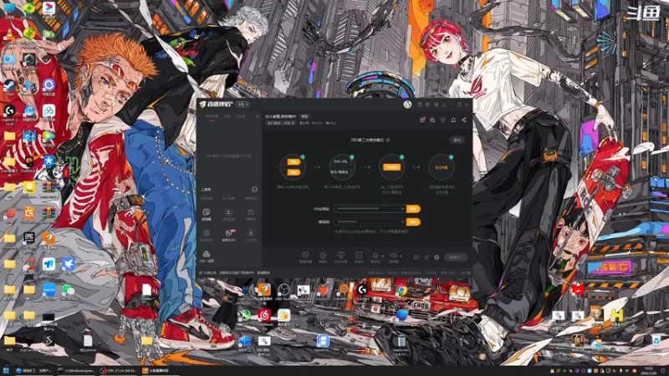The image size is (669, 376).
Task: Click the camera icon in bottom toolbar
Action: 323,256
